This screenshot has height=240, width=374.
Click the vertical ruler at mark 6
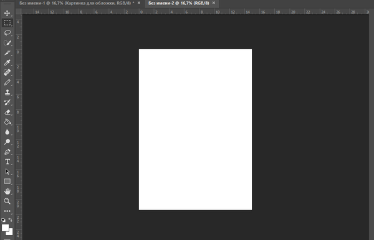pos(18,97)
